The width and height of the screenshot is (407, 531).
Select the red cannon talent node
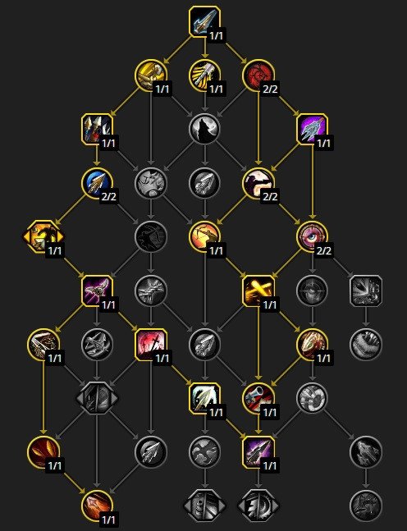[x=258, y=398]
